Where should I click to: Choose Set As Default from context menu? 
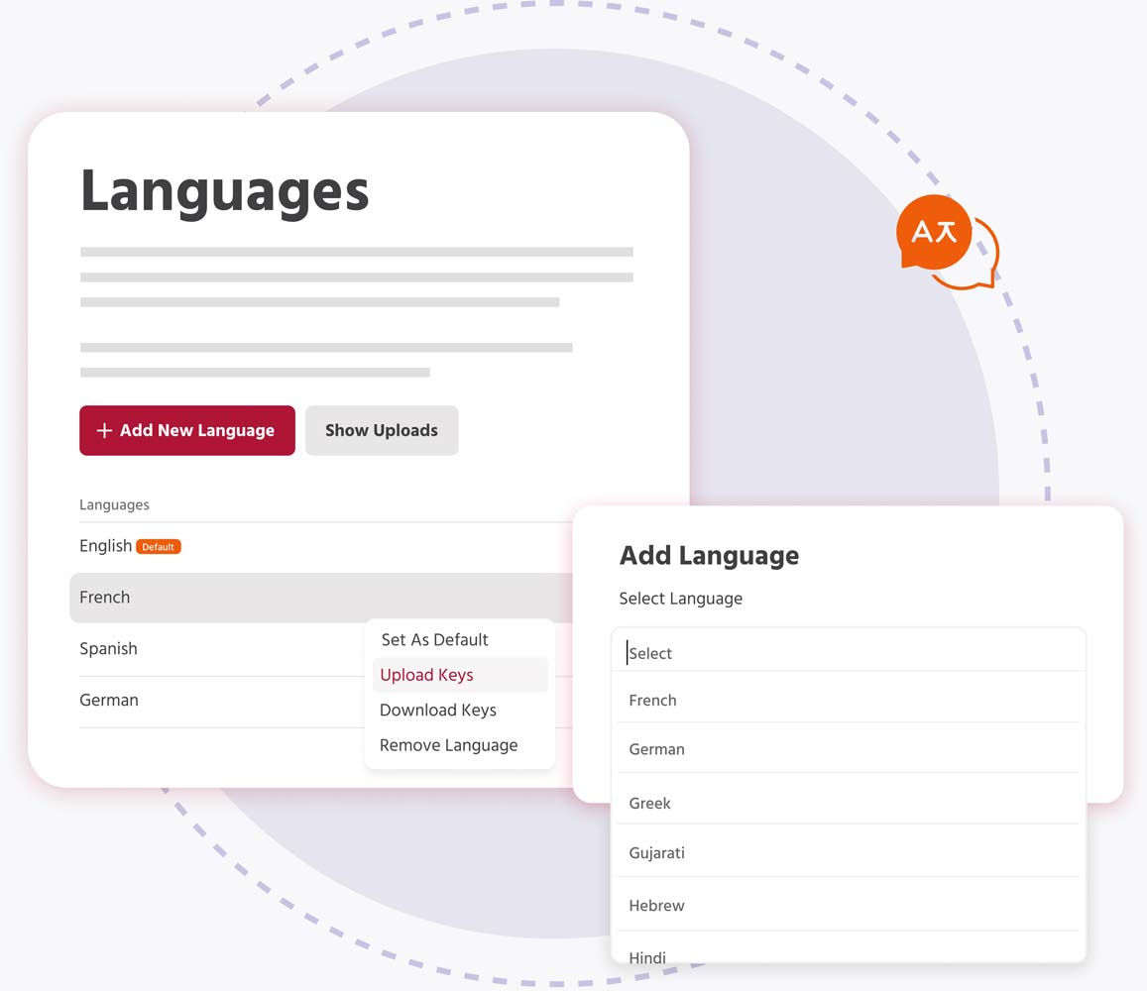click(459, 640)
